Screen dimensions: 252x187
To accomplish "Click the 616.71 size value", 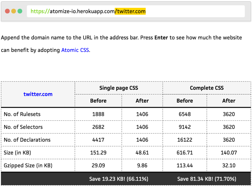I will tap(185, 153).
